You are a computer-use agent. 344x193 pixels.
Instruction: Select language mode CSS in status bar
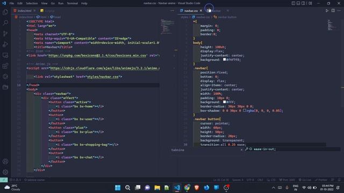click(271, 180)
